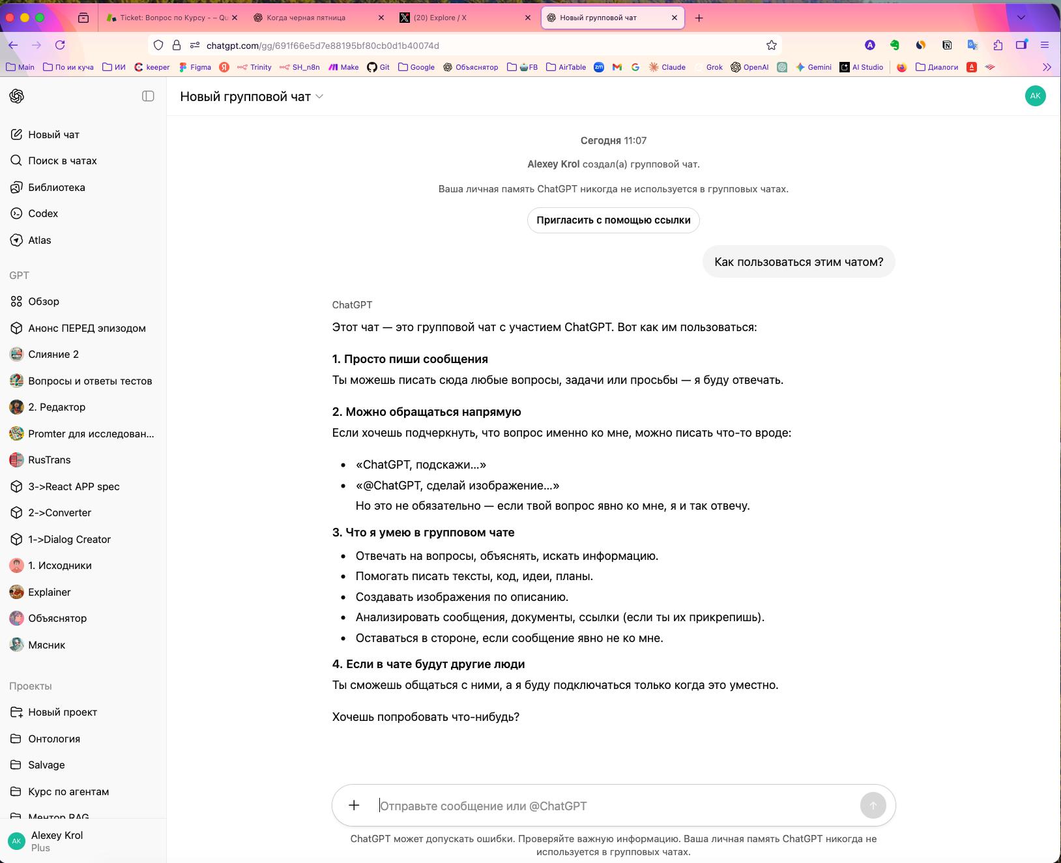Start a new chat
The width and height of the screenshot is (1061, 863).
click(x=54, y=134)
